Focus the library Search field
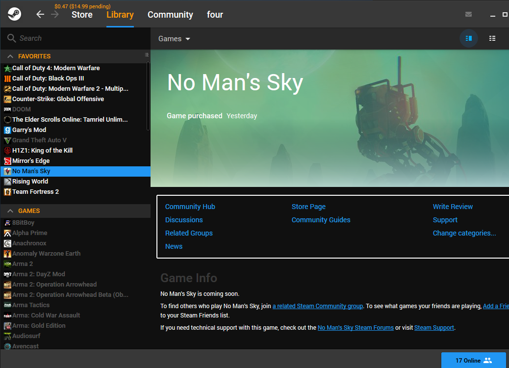This screenshot has width=509, height=368. (76, 38)
